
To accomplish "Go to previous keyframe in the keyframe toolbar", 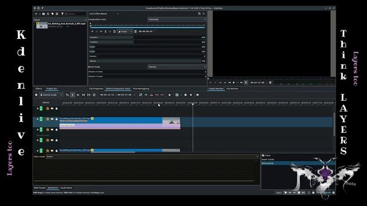I will [92, 31].
